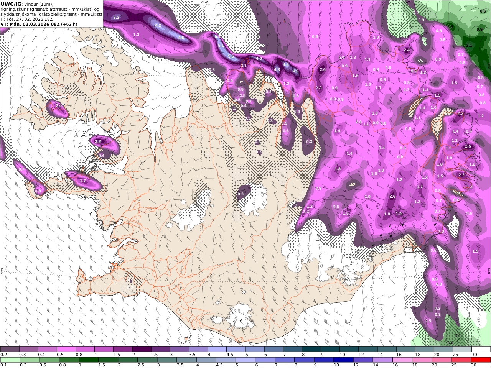Screen dimensions: 491x368
Task: Click the '20W' longitude label at top
Action: [204, 2]
